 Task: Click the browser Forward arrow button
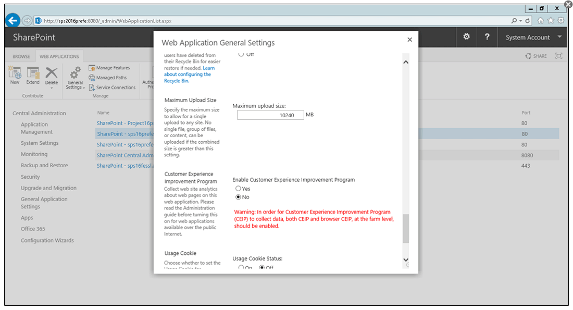27,20
